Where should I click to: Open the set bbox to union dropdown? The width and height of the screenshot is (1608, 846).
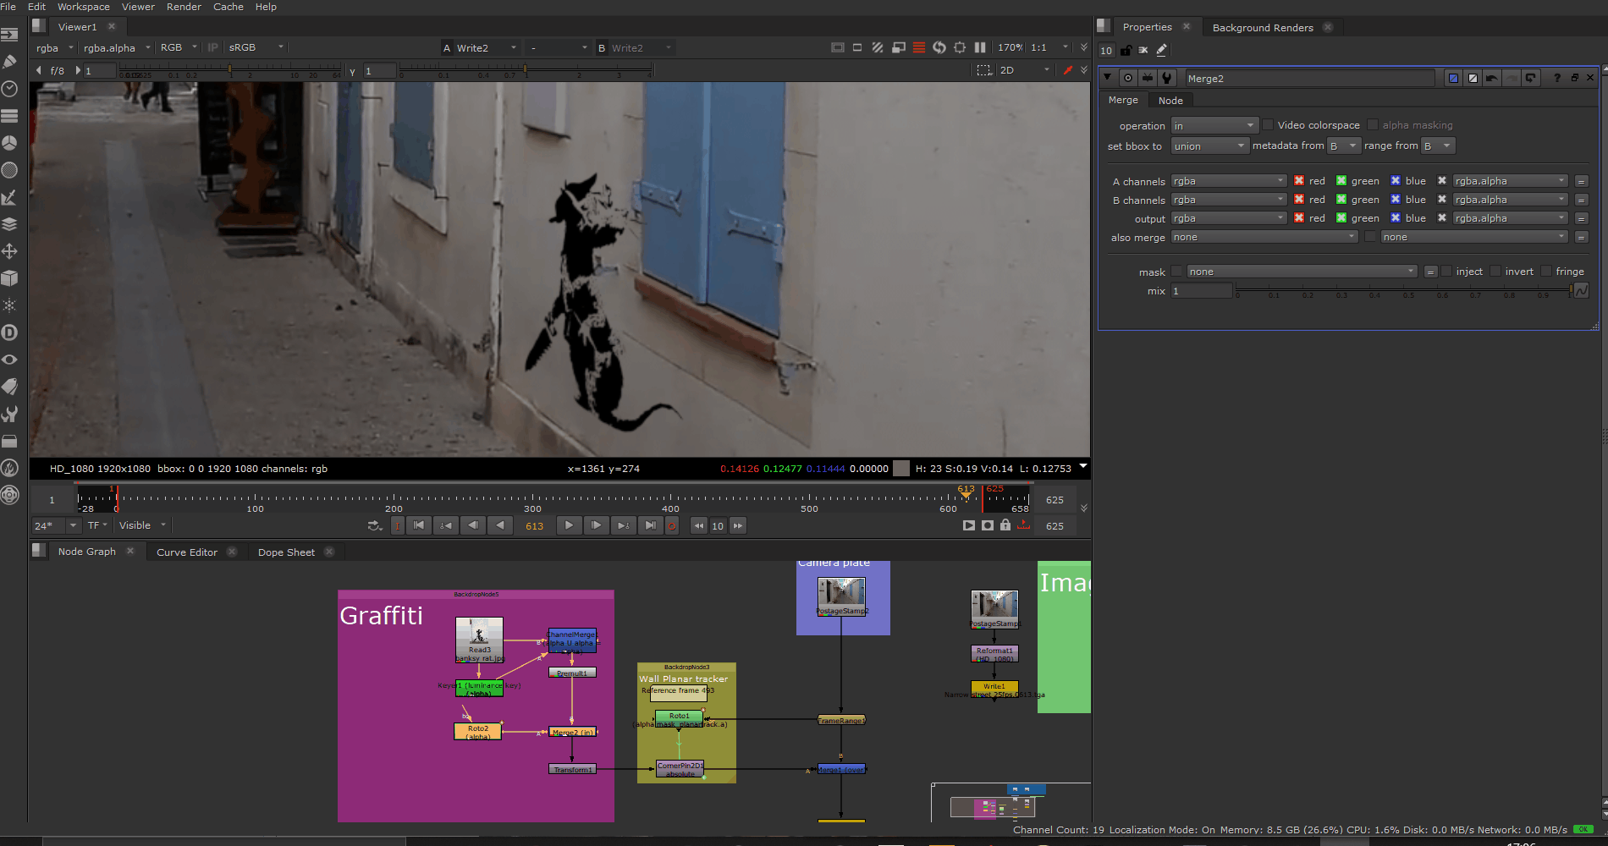pyautogui.click(x=1209, y=146)
